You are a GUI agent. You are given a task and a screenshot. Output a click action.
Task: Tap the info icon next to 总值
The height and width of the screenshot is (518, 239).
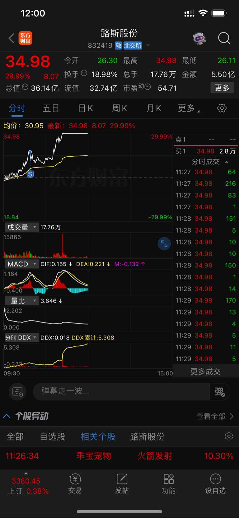[25, 87]
